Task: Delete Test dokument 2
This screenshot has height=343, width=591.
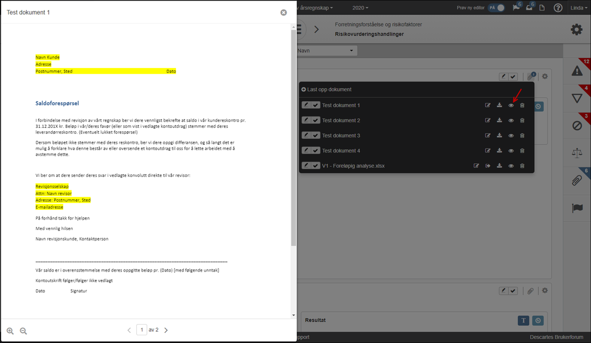Action: click(522, 121)
